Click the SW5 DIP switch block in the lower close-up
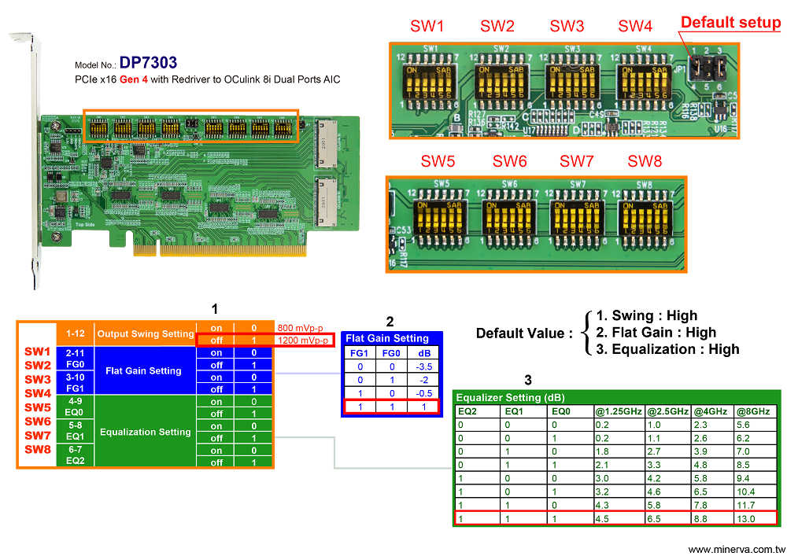This screenshot has height=556, width=787. point(440,219)
